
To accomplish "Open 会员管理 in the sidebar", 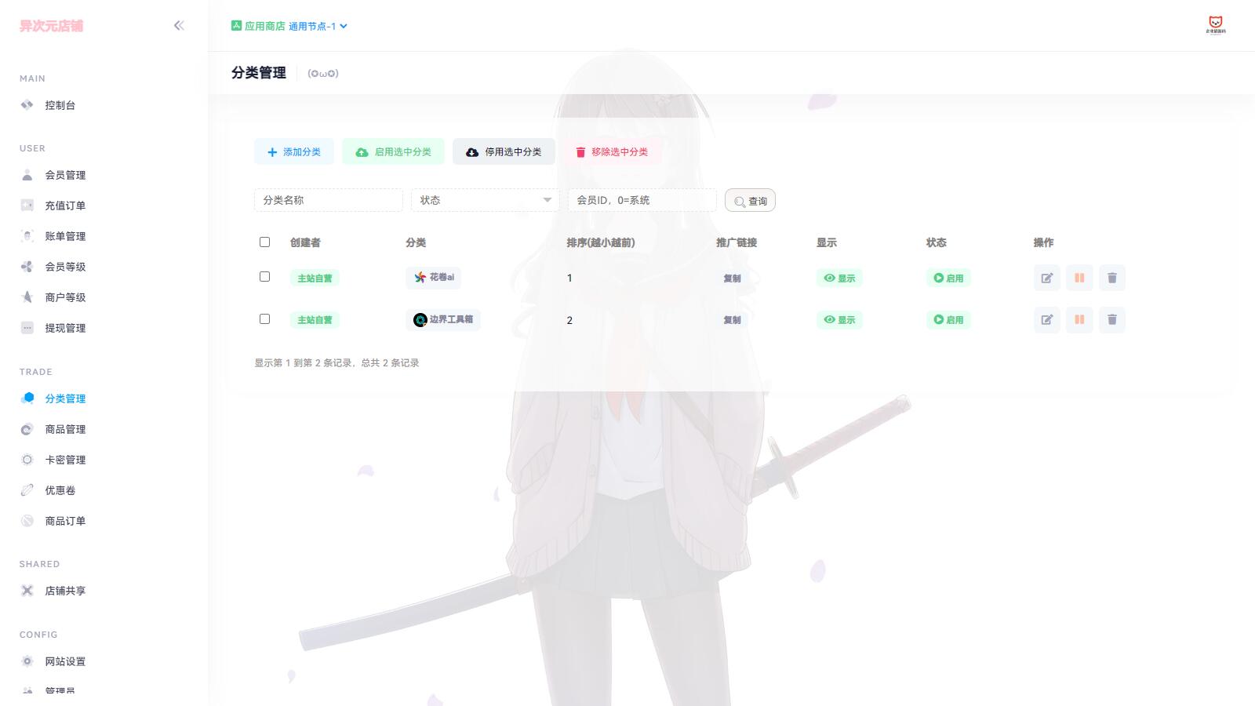I will [65, 175].
